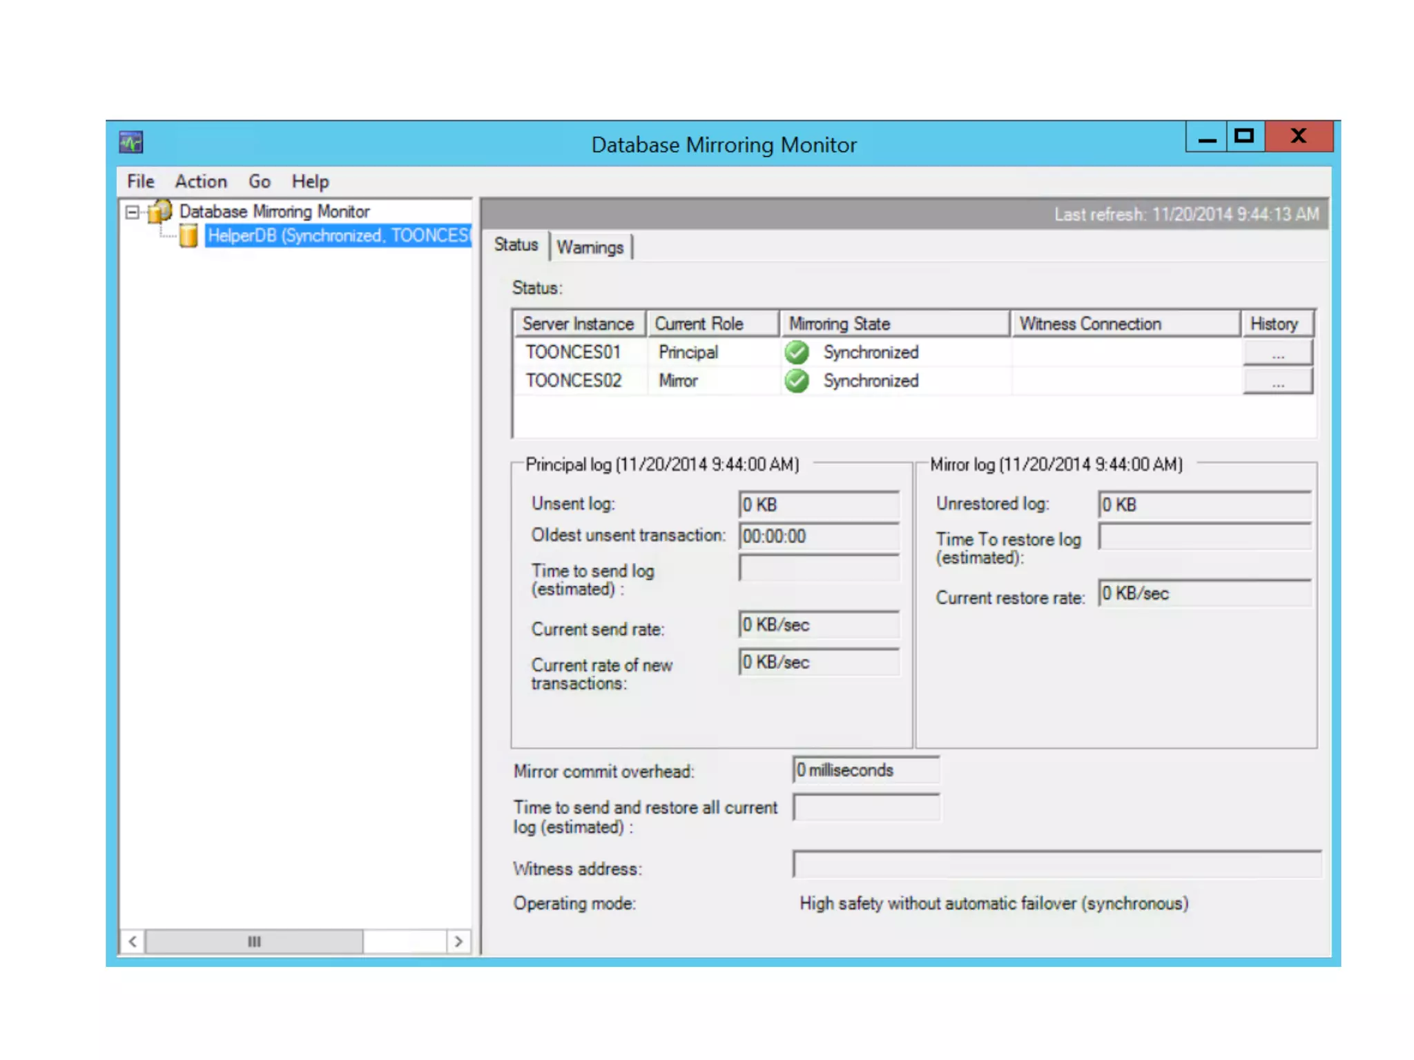Viewport: 1414px width, 1060px height.
Task: Open the Go menu
Action: click(260, 181)
